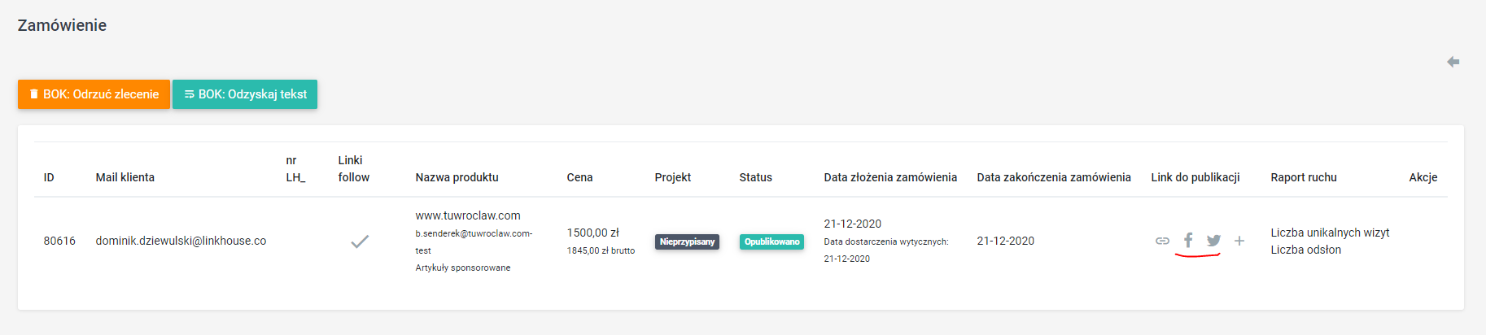Click the publication link chain icon
The height and width of the screenshot is (335, 1486).
point(1162,241)
